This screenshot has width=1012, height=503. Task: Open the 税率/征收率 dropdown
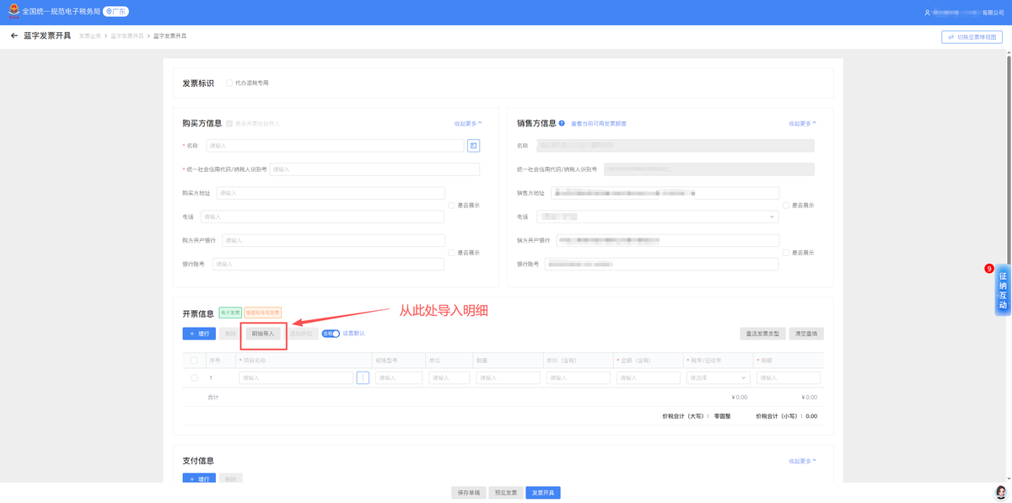point(718,378)
